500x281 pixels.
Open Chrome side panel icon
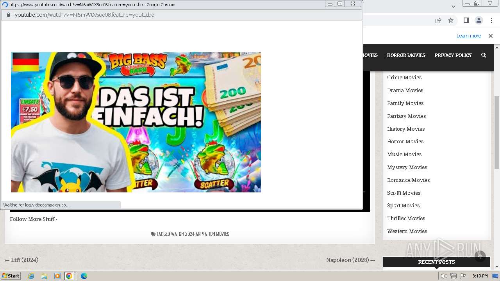click(x=466, y=20)
